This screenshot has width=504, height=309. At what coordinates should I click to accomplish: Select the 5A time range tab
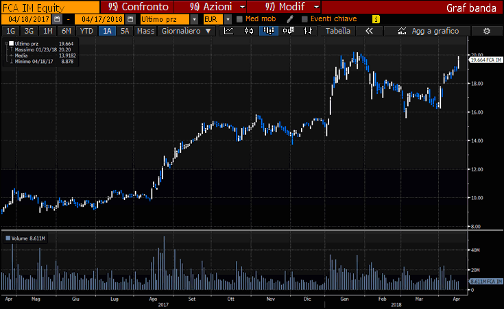tap(125, 31)
